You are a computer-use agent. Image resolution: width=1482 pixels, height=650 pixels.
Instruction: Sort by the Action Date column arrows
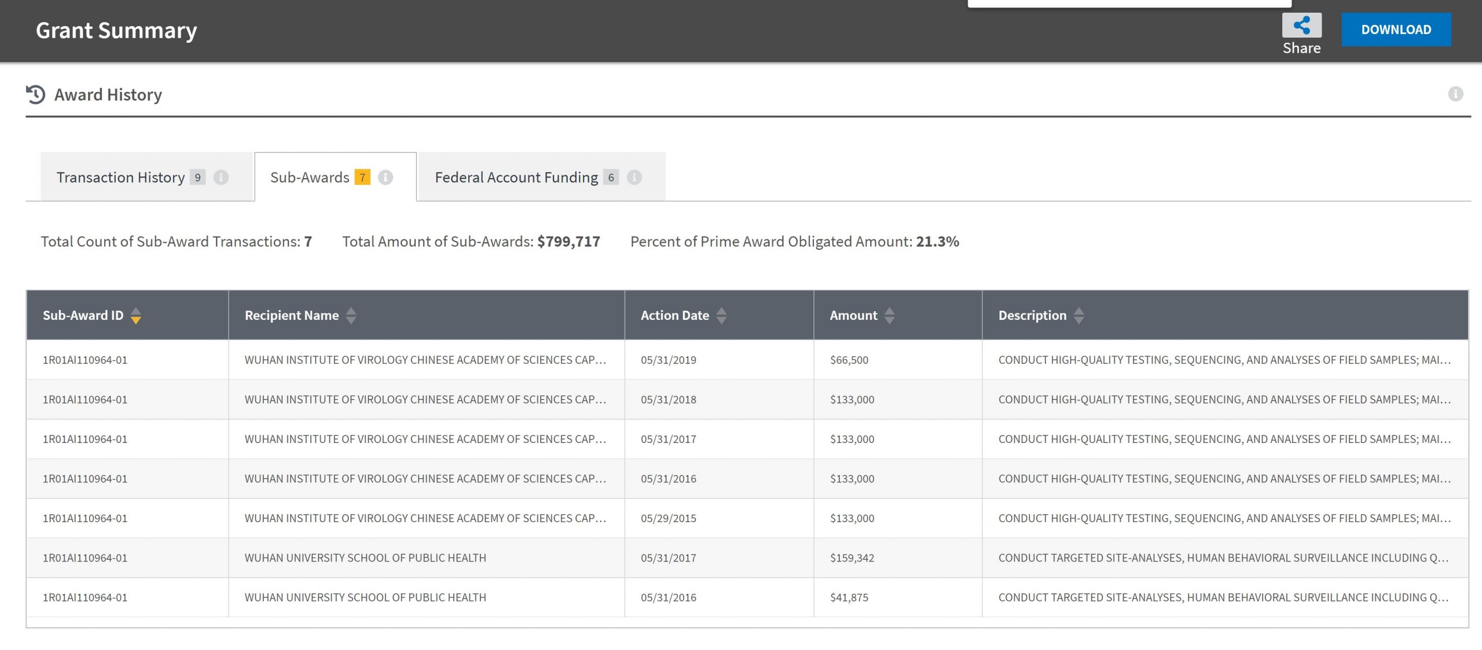(721, 315)
